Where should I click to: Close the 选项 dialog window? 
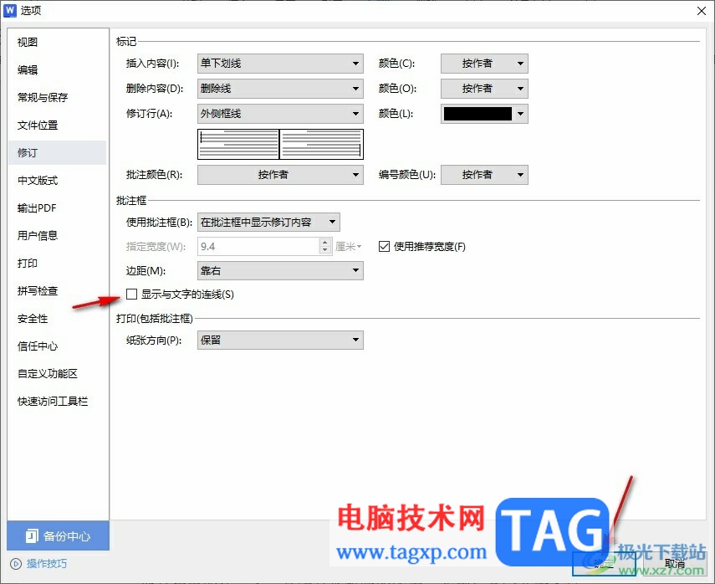(702, 11)
